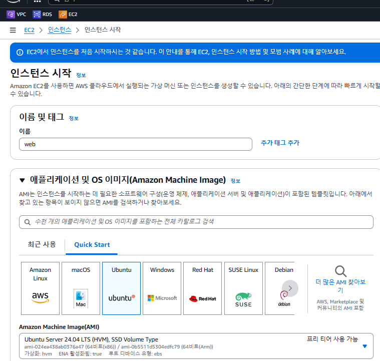Select the Debian AMI tile
The width and height of the screenshot is (380, 361).
(x=279, y=288)
